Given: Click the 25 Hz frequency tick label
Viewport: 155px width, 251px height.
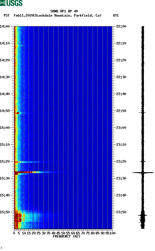Looking at the screenshot, I should (38, 233).
